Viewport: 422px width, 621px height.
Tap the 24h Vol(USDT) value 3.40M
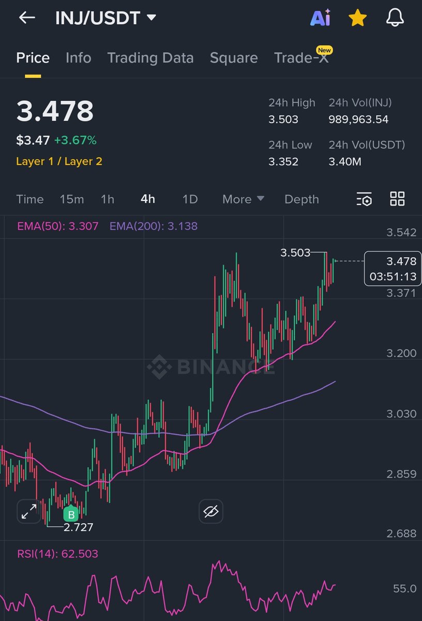345,161
